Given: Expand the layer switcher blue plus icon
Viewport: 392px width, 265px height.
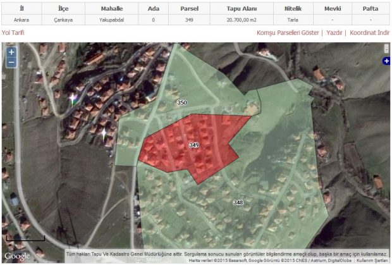Looking at the screenshot, I should coord(386,61).
